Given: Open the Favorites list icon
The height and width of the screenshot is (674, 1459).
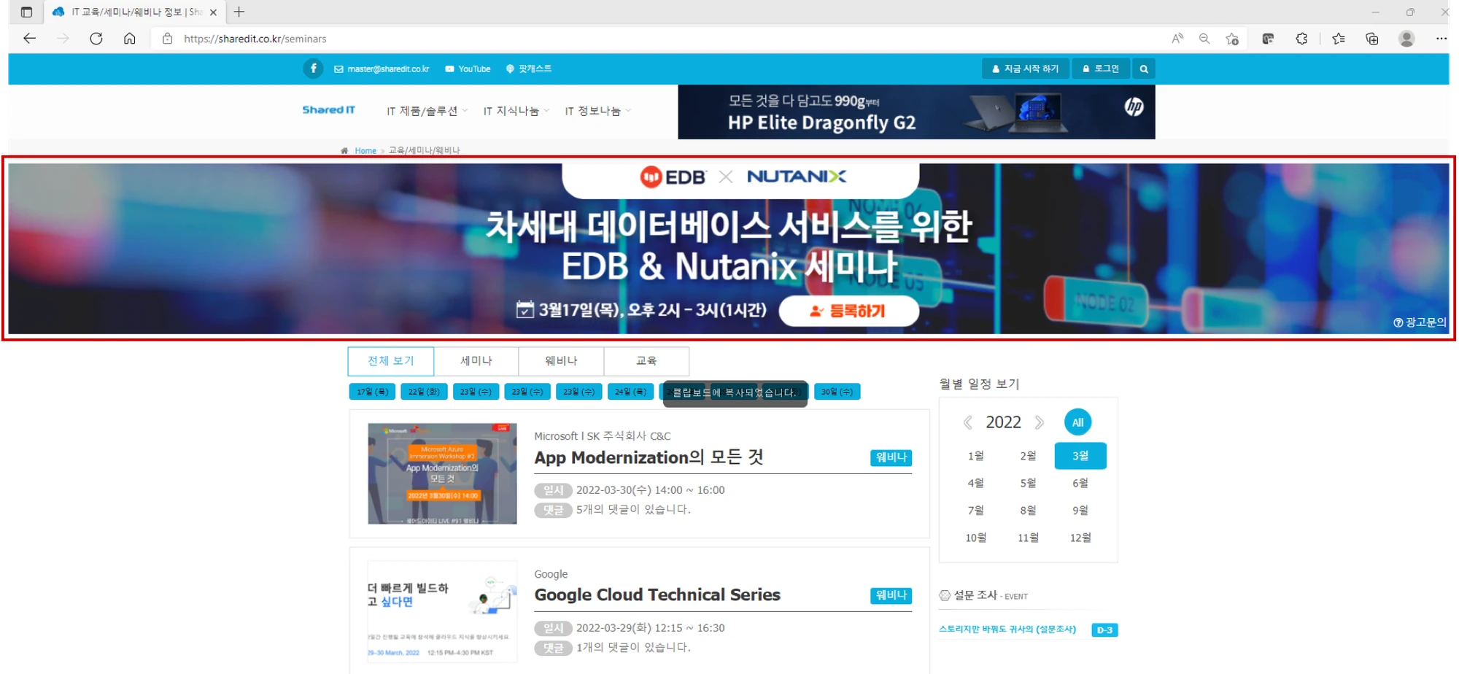Looking at the screenshot, I should click(1339, 39).
